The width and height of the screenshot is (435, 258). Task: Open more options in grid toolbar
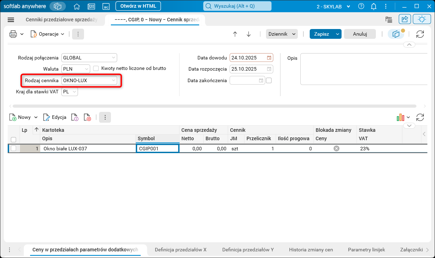point(105,117)
